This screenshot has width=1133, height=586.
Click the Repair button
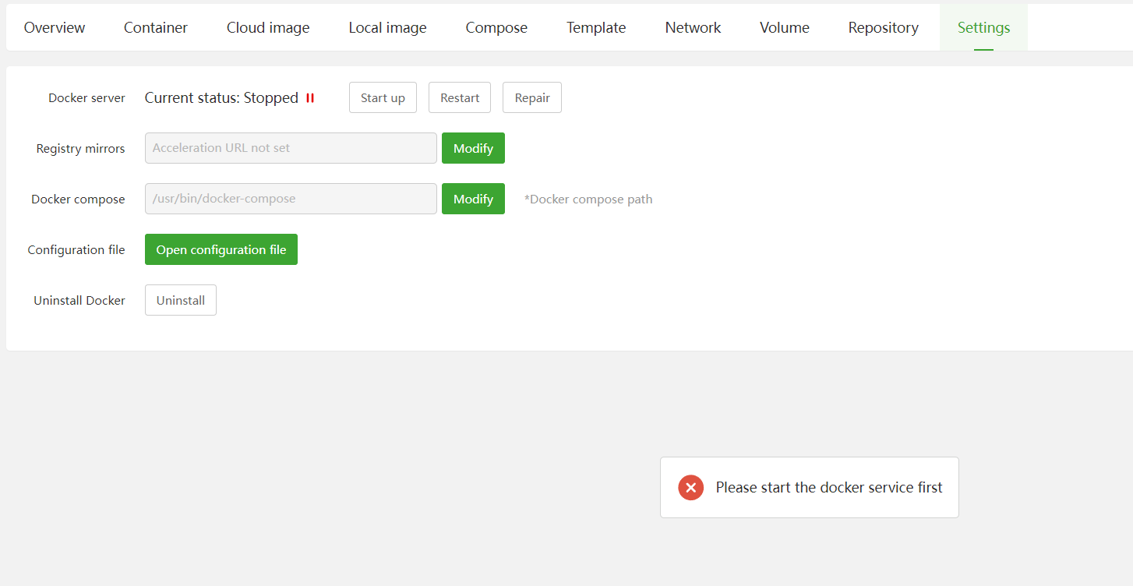(532, 98)
